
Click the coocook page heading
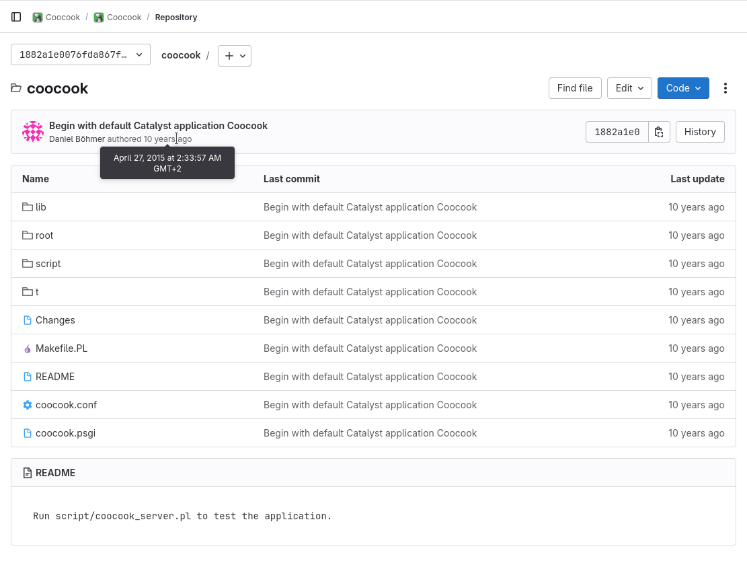pyautogui.click(x=57, y=88)
